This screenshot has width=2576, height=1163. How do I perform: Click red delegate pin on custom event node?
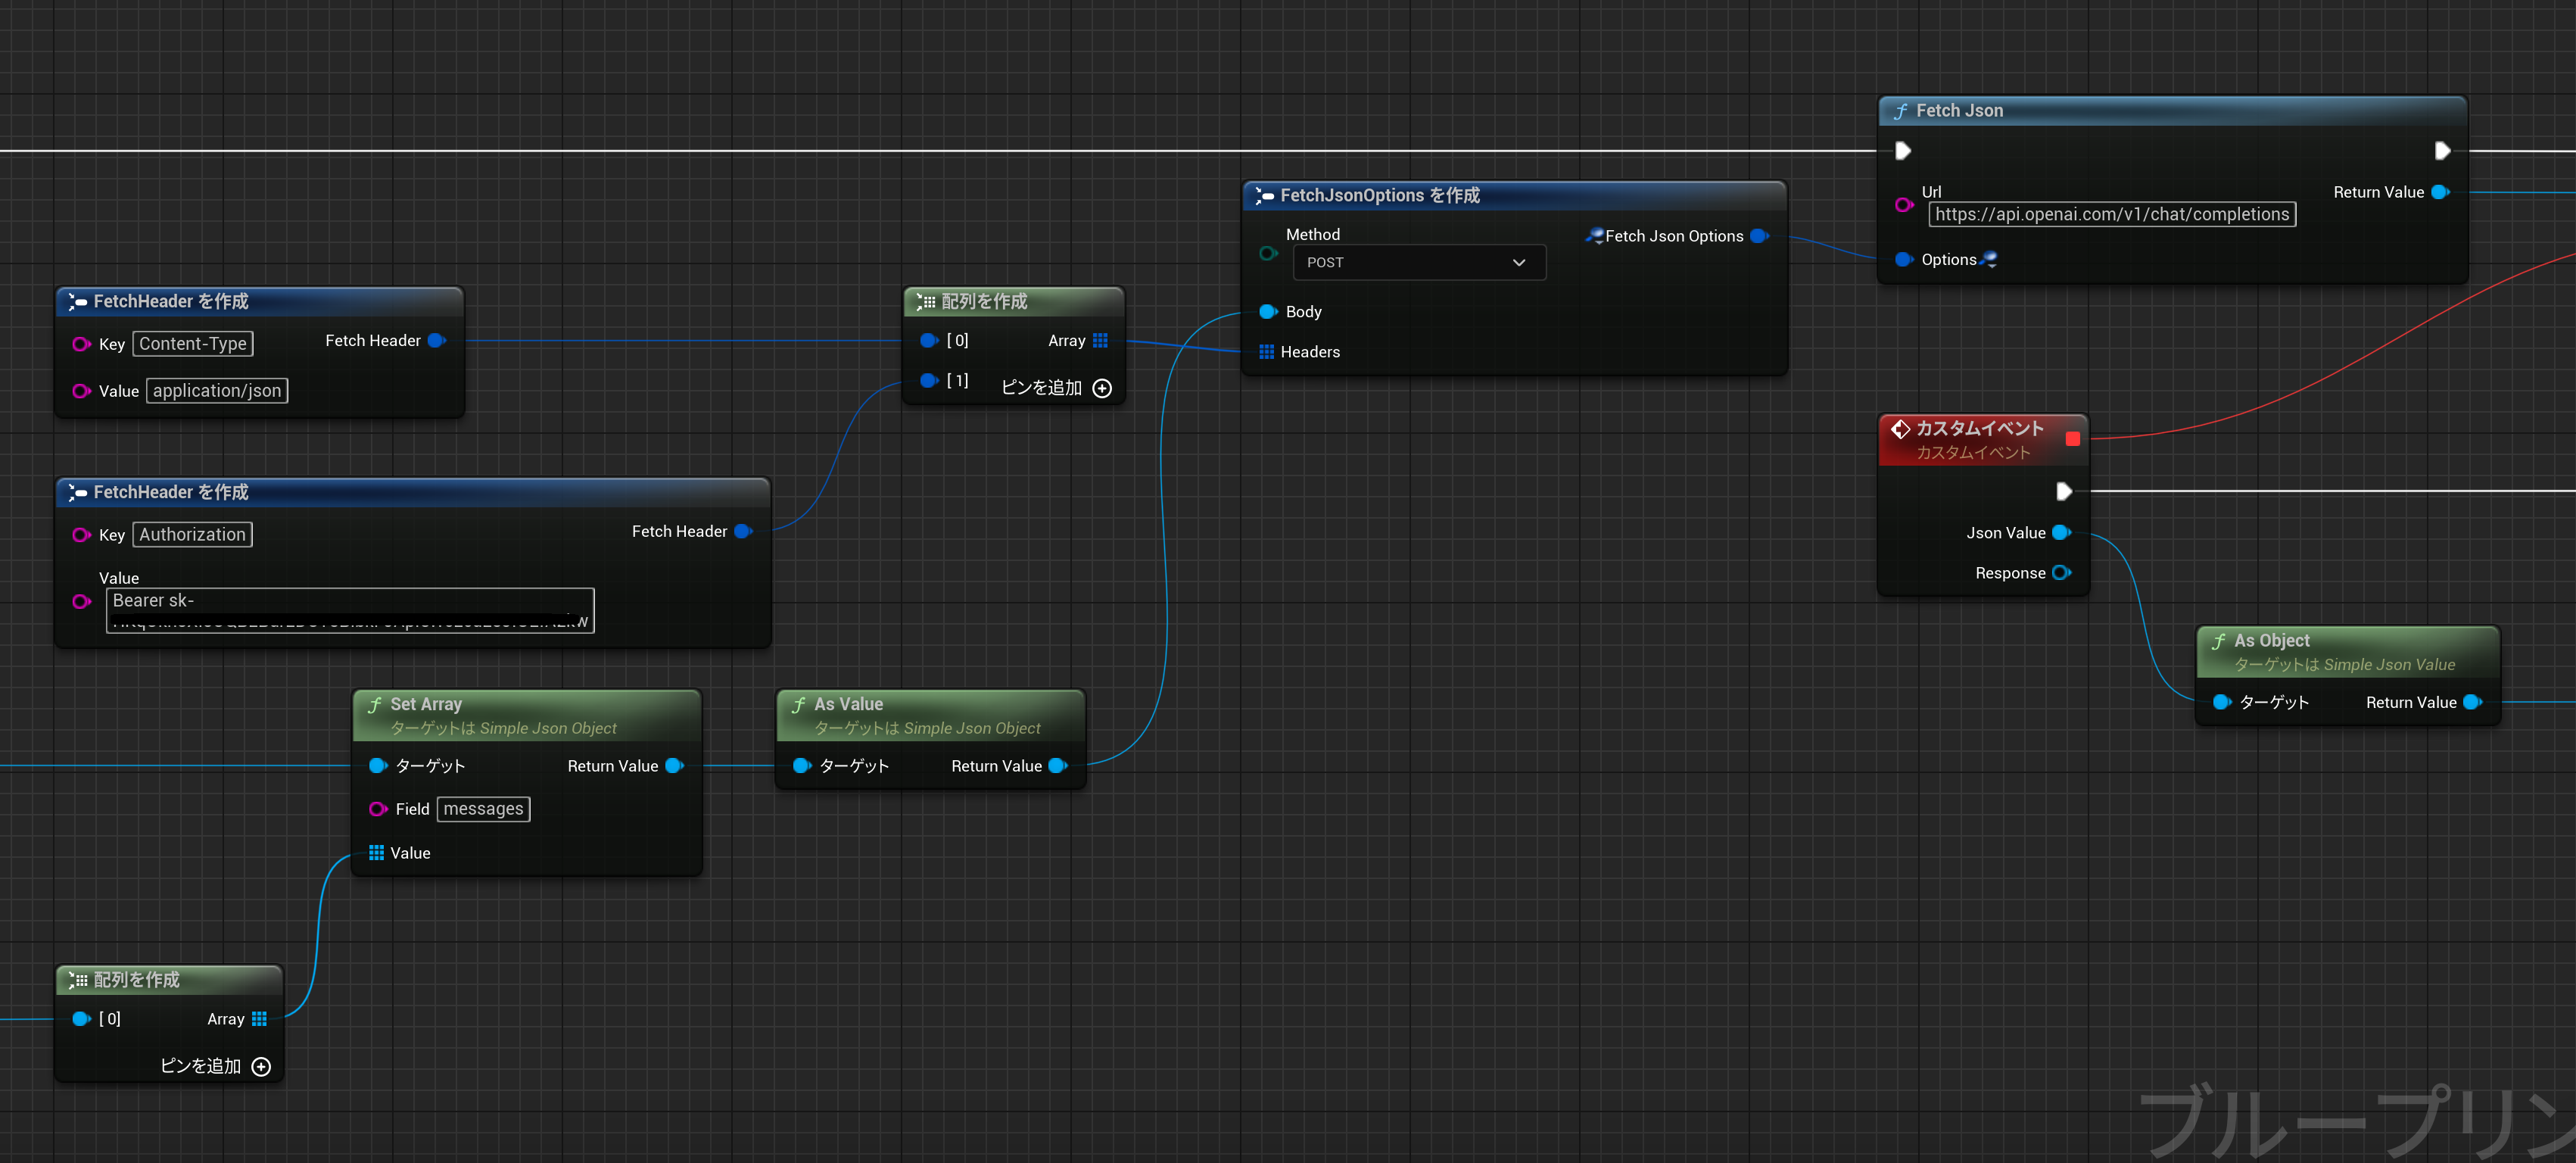2072,439
